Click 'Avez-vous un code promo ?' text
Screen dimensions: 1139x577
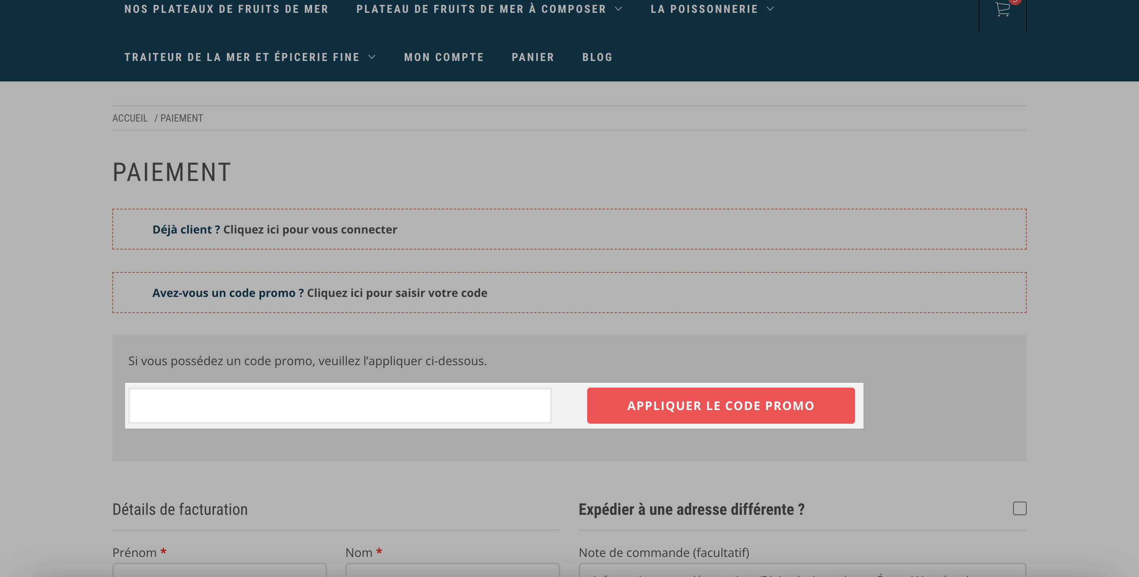(228, 293)
